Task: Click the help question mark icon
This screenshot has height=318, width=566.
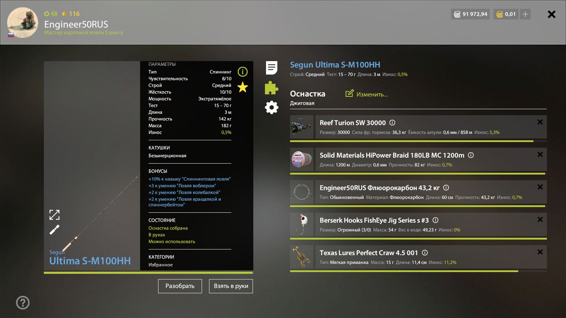Action: click(23, 302)
